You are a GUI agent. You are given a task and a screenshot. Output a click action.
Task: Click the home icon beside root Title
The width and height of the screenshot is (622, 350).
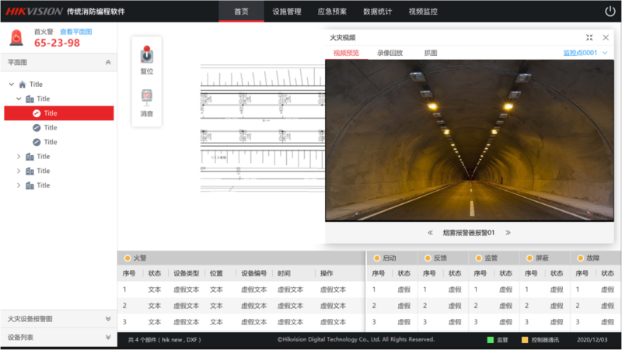click(x=23, y=84)
